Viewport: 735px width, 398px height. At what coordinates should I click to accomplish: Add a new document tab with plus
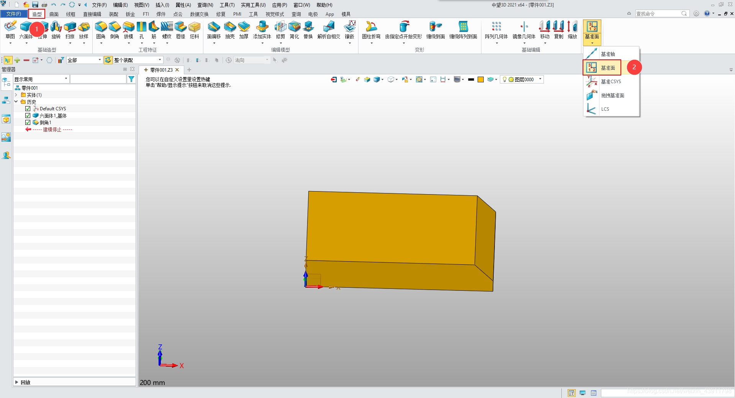189,70
